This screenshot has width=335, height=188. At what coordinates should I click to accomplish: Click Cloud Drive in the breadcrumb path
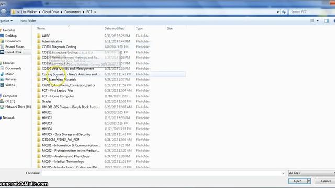pos(50,12)
